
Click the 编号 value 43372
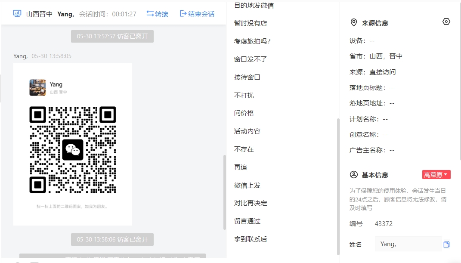384,224
